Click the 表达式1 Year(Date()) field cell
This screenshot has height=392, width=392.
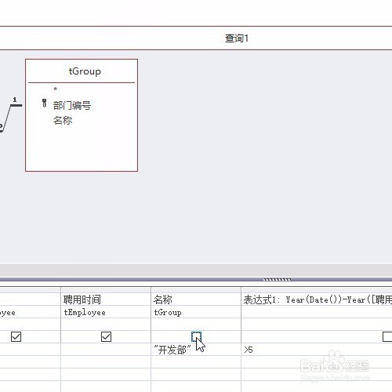click(317, 299)
